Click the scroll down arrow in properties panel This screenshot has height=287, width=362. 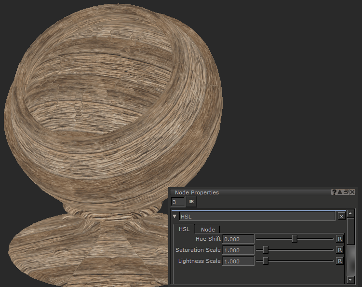(x=350, y=279)
